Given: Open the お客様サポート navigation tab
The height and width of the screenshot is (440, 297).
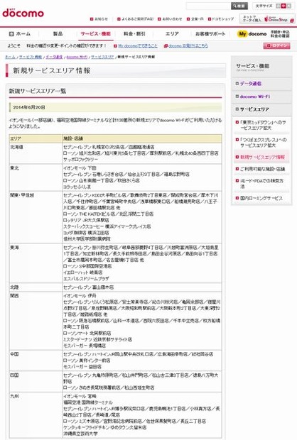Looking at the screenshot, I should 210,34.
